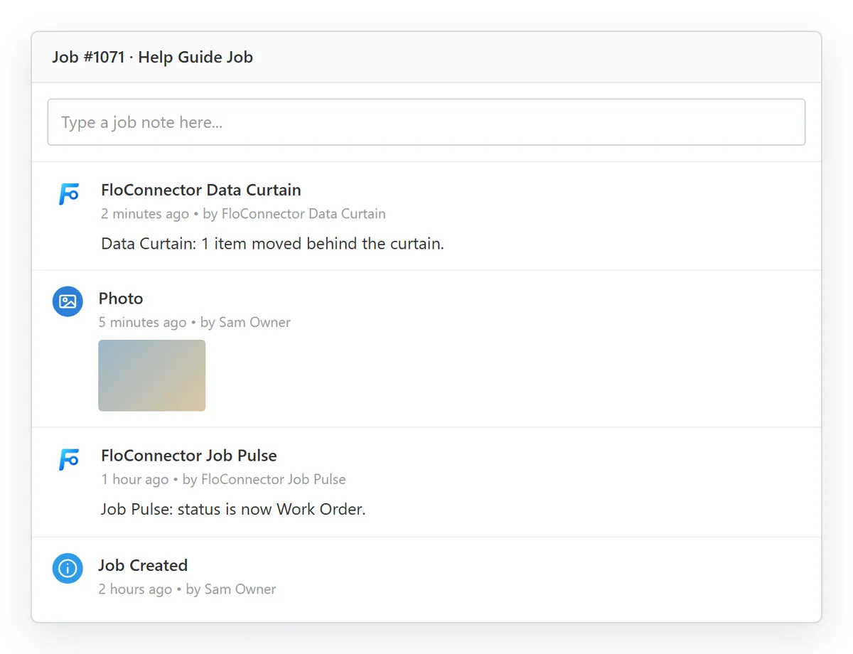Click "Data Curtain: 1 item moved behind the curtain."
The width and height of the screenshot is (853, 654).
pyautogui.click(x=272, y=244)
